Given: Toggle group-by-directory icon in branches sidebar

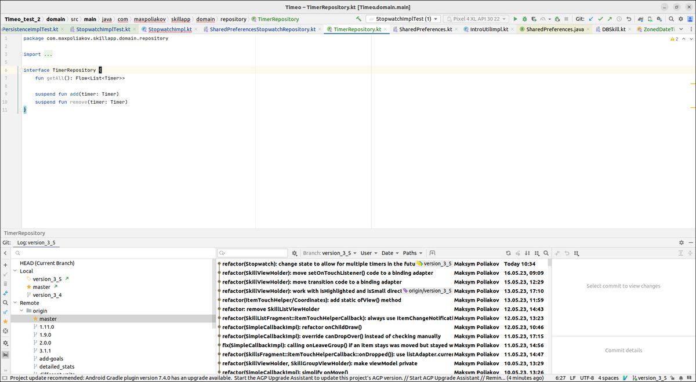Looking at the screenshot, I should pyautogui.click(x=5, y=354).
